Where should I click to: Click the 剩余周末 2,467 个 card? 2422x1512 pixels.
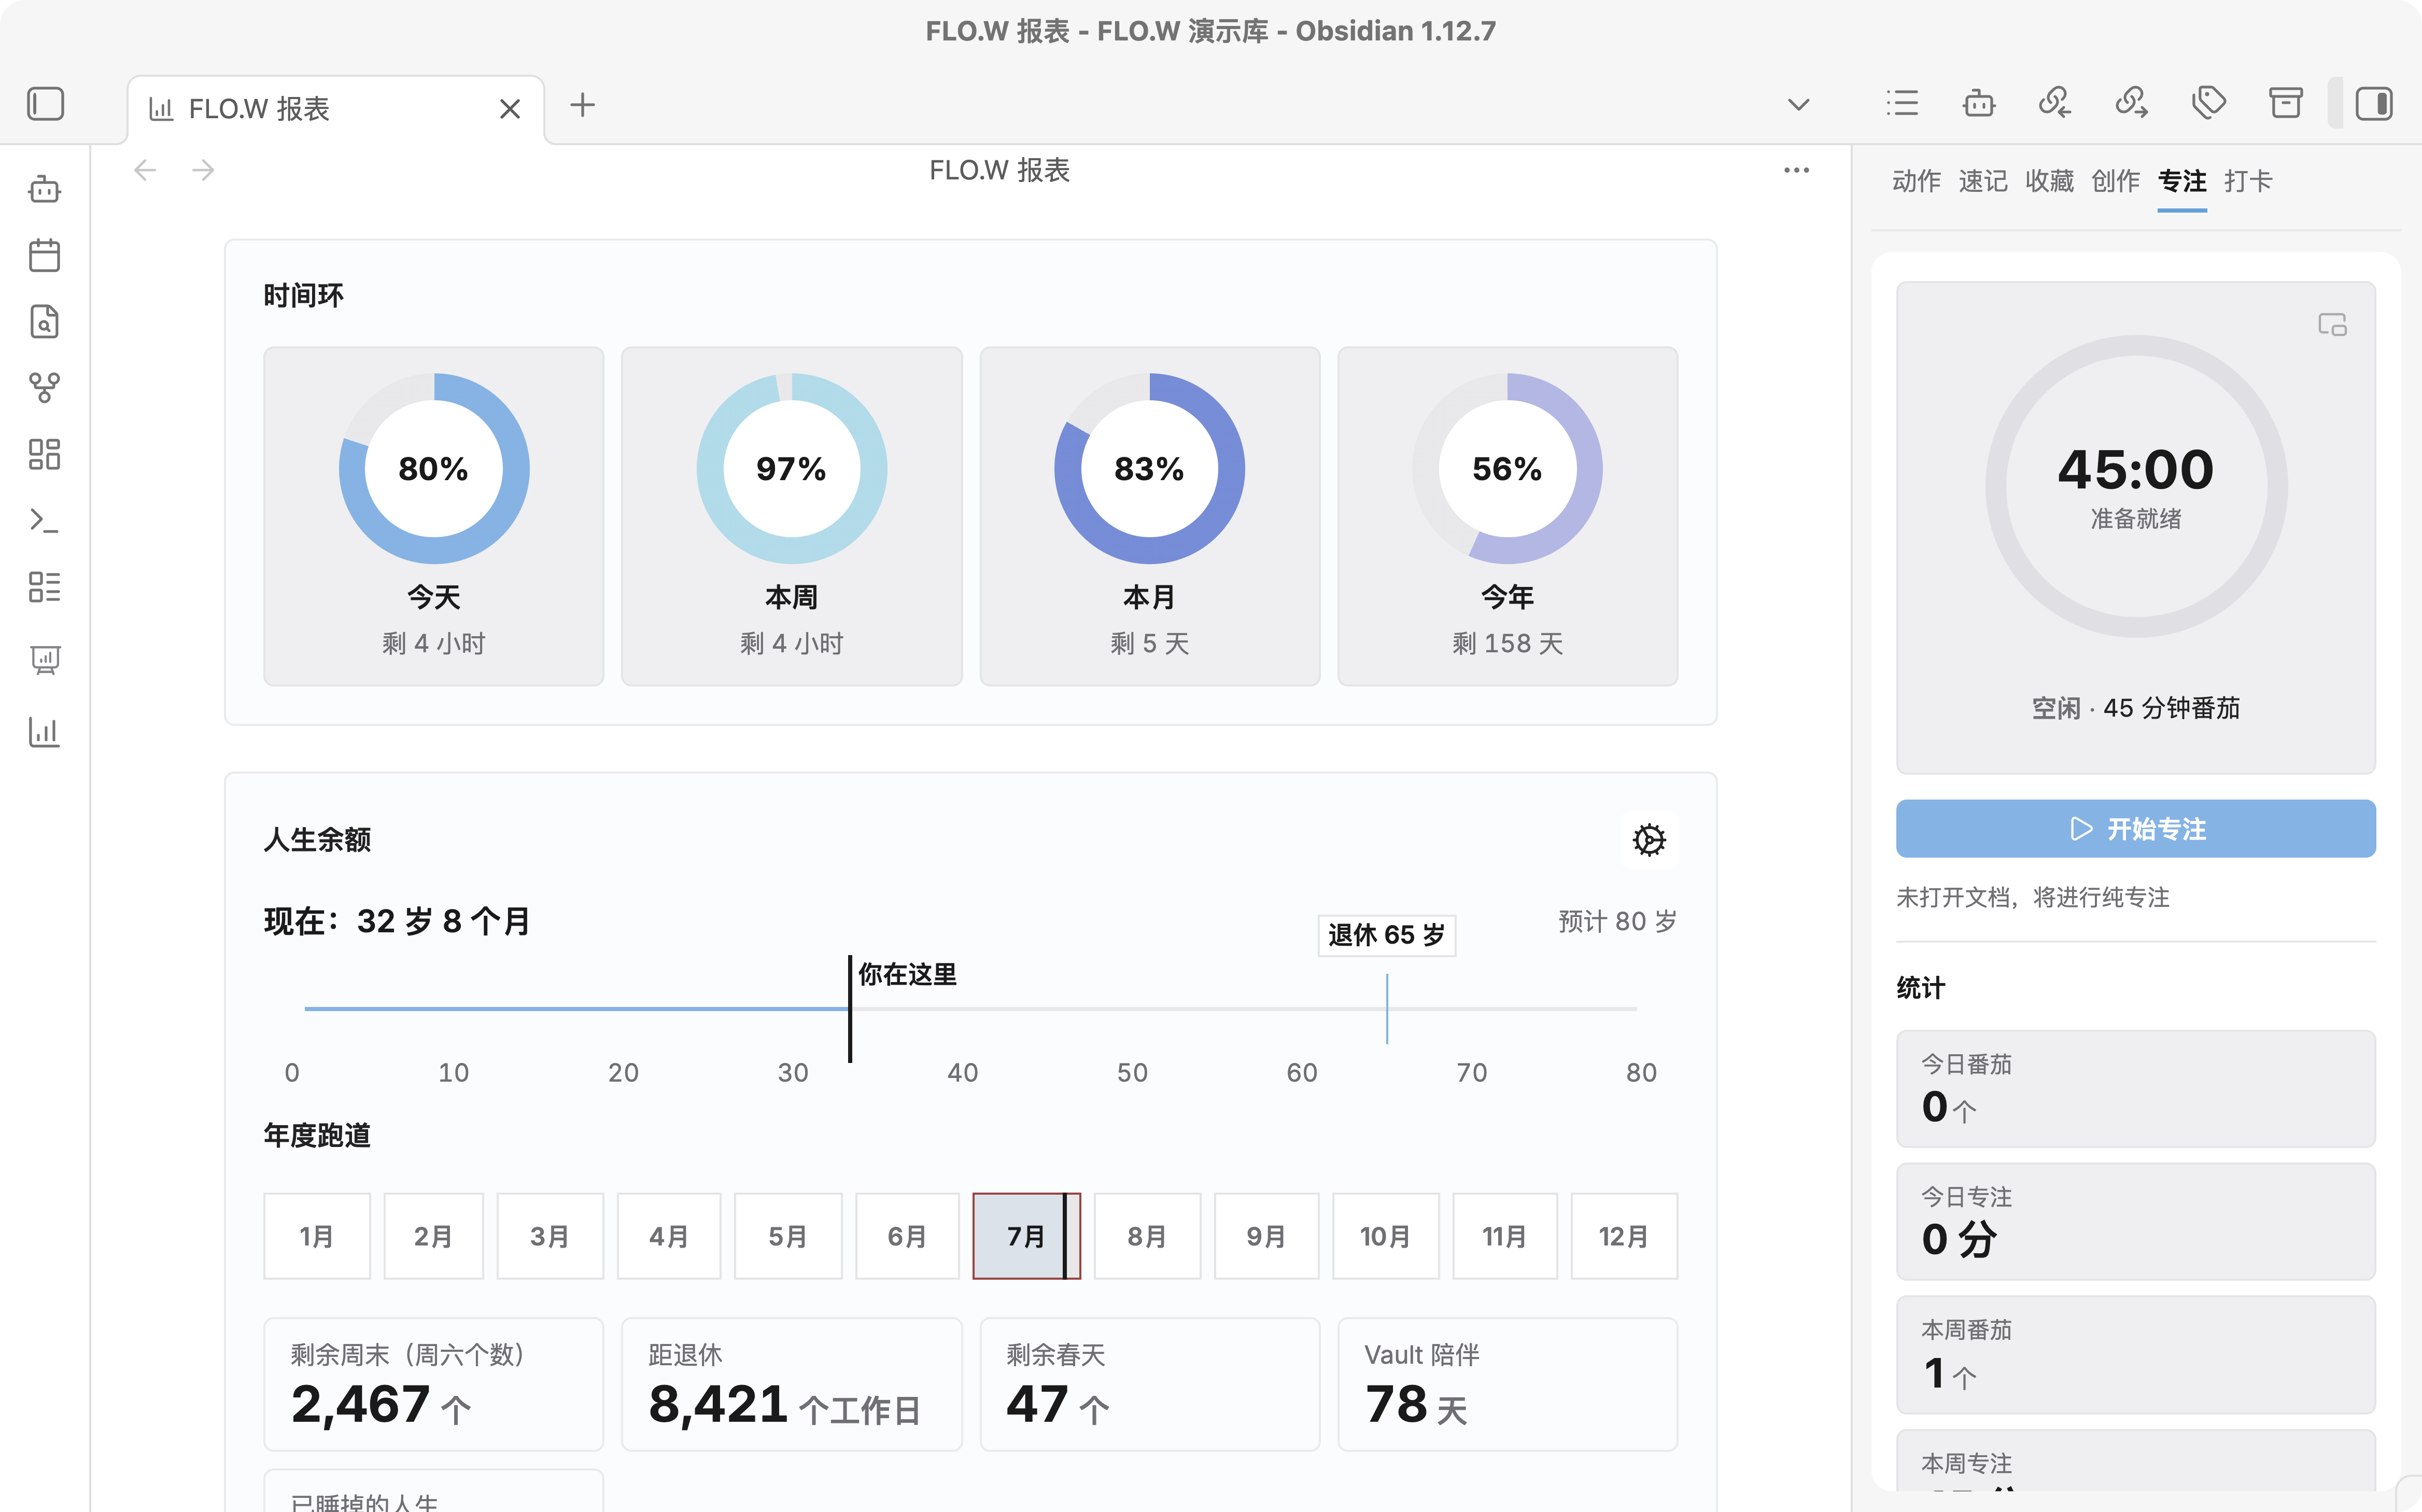point(434,1384)
